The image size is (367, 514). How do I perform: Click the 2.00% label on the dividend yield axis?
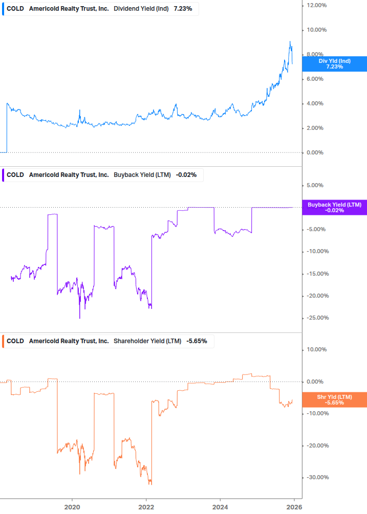pyautogui.click(x=315, y=128)
